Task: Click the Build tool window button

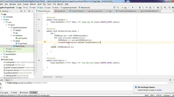Action: click(33, 93)
